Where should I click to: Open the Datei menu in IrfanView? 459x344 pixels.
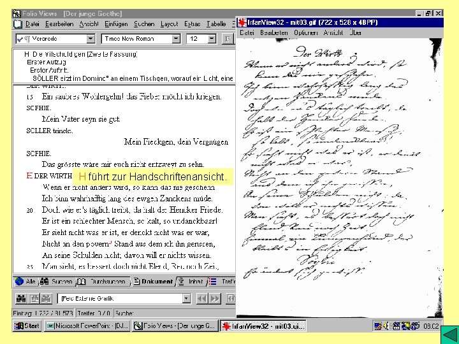point(247,32)
